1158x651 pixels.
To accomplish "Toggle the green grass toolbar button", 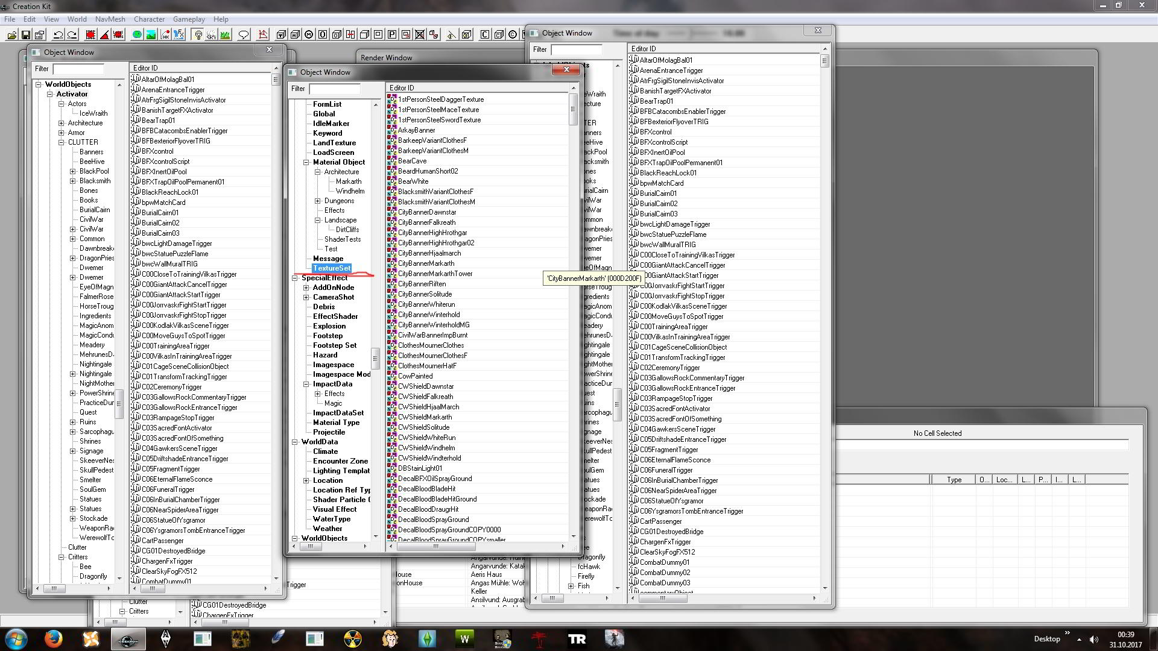I will click(x=225, y=35).
